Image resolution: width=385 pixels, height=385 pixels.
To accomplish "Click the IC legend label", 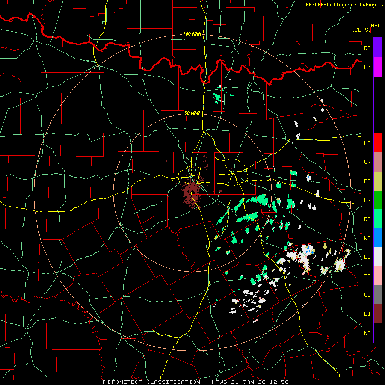I will [367, 276].
